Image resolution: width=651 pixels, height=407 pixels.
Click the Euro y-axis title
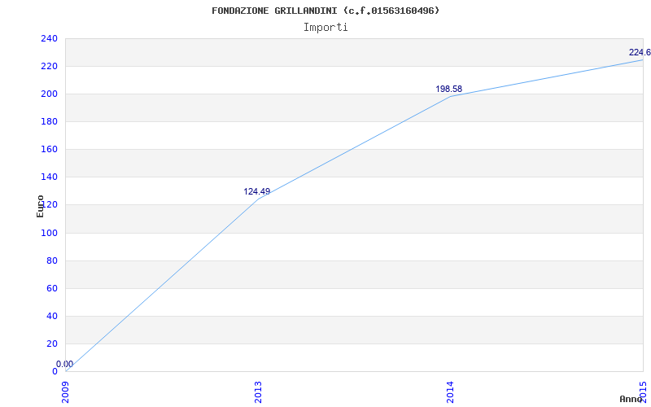pyautogui.click(x=40, y=207)
